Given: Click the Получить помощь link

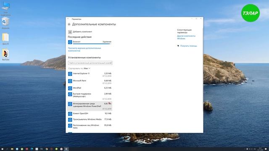Looking at the screenshot, I should 189,46.
